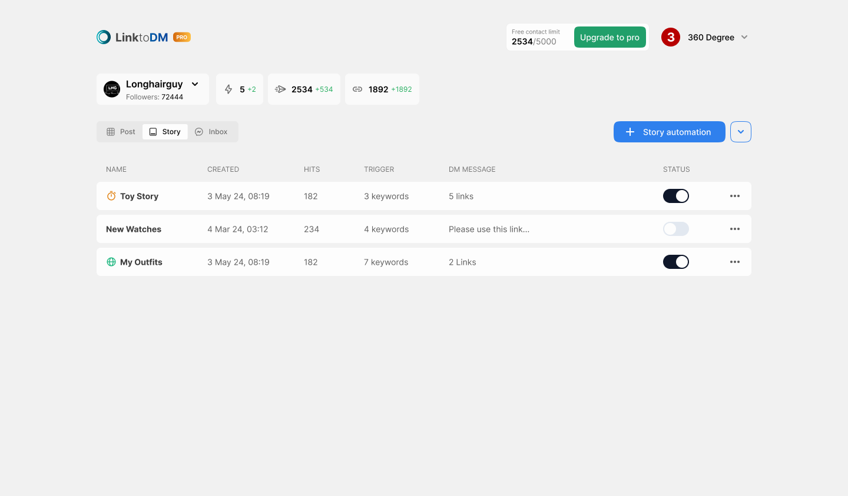Screen dimensions: 848x496
Task: Open the three-dot menu for New Watches
Action: coord(734,229)
